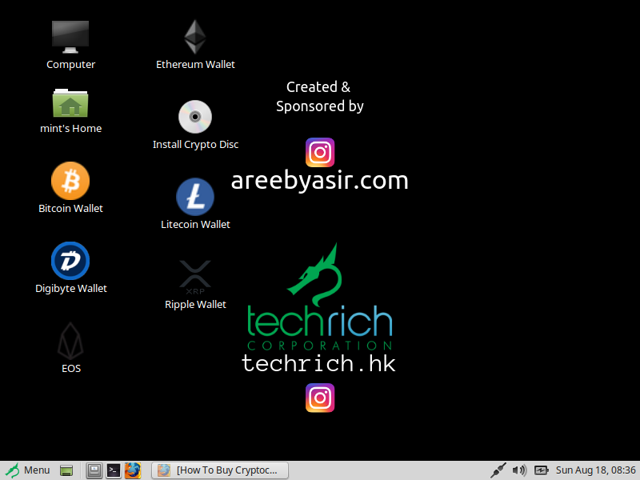640x480 pixels.
Task: Open the Menu button in the panel
Action: 27,470
